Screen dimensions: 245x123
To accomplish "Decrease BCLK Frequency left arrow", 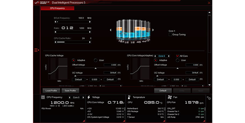I will point(55,22).
